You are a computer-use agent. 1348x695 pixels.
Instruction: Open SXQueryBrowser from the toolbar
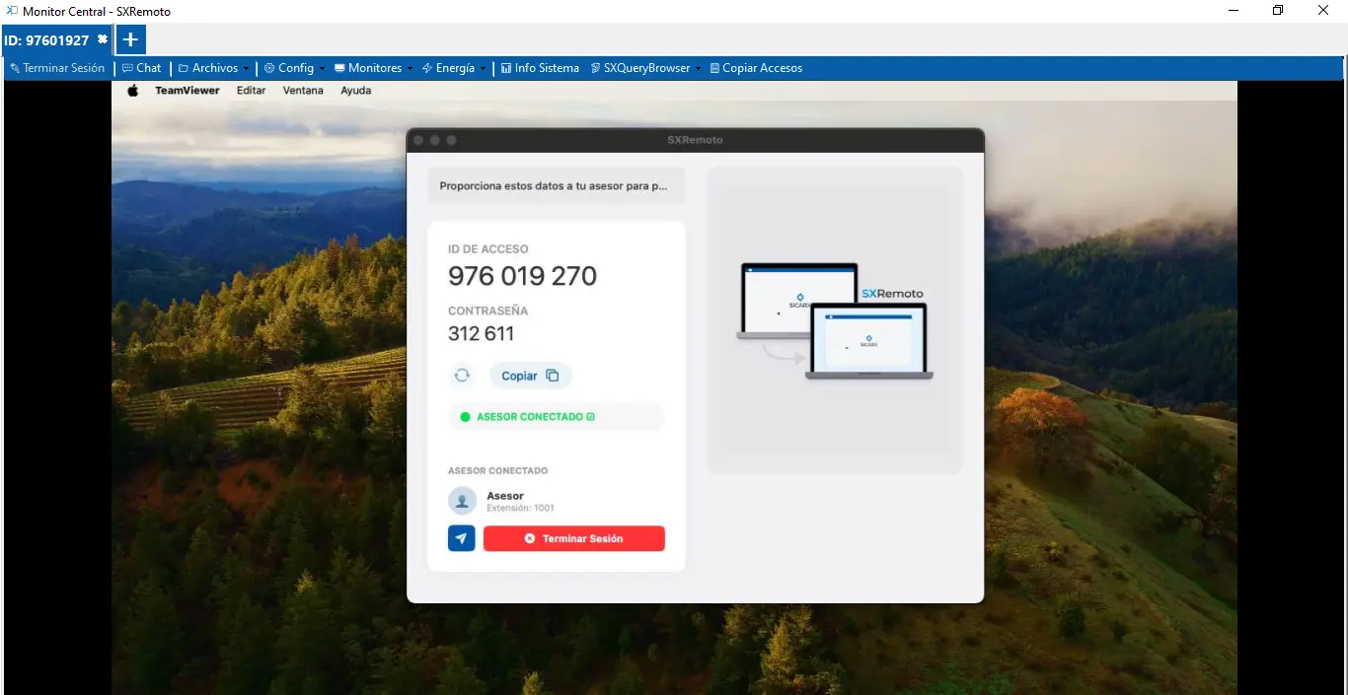pos(640,68)
